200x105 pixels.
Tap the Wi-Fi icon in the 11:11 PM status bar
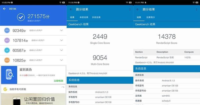pos(194,3)
